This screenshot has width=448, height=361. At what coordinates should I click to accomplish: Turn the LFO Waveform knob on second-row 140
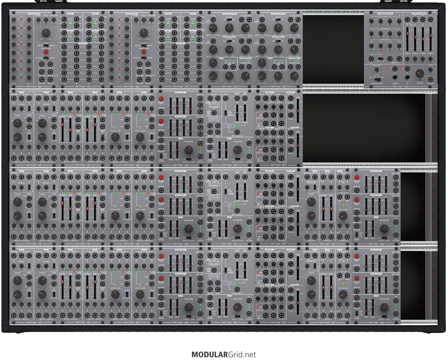pyautogui.click(x=189, y=150)
